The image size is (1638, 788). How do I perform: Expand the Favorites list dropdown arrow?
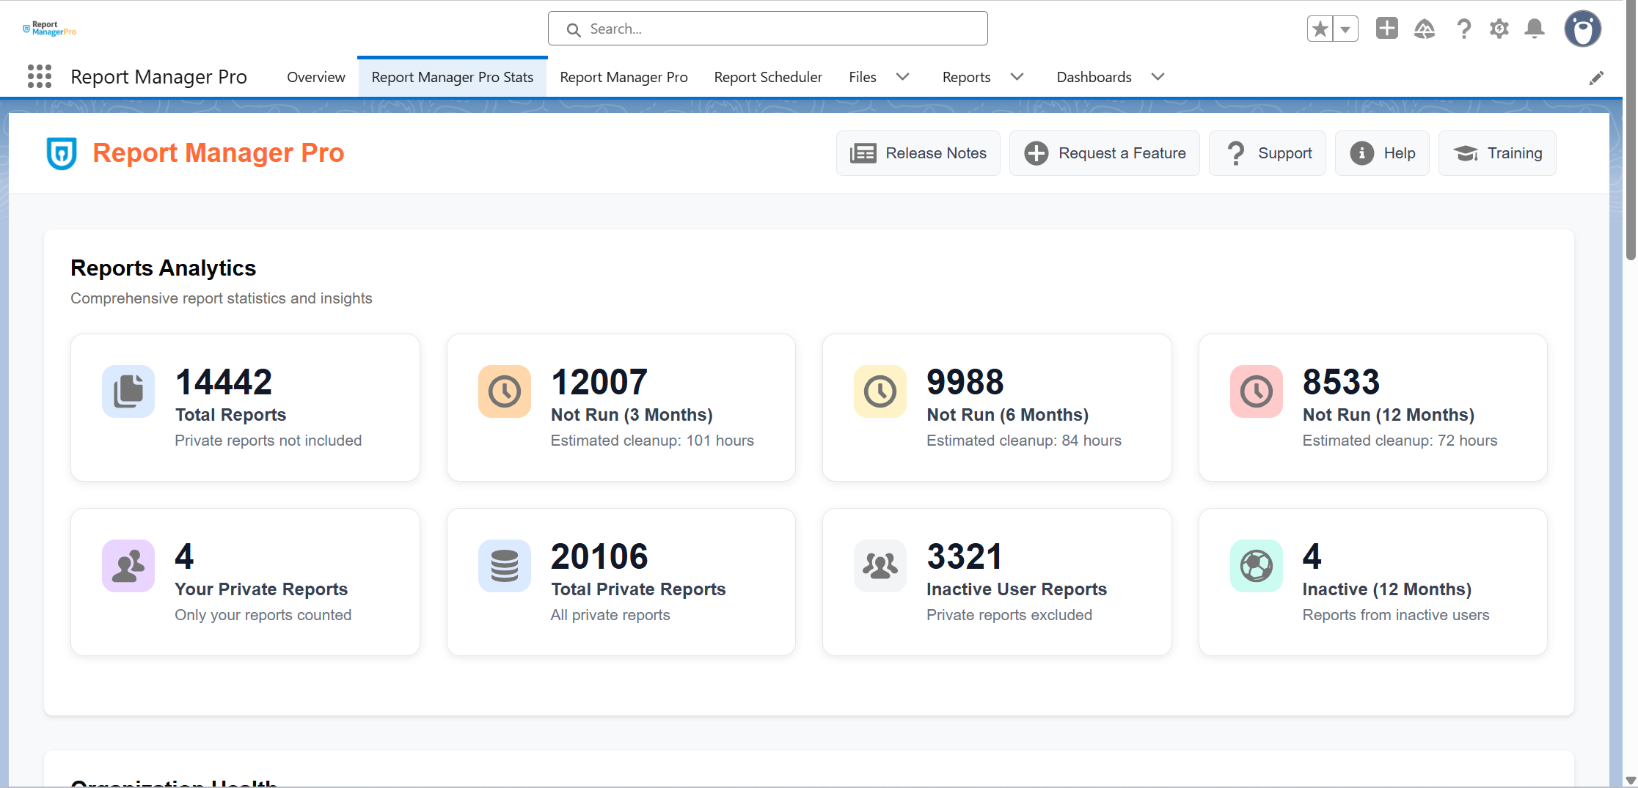1346,29
